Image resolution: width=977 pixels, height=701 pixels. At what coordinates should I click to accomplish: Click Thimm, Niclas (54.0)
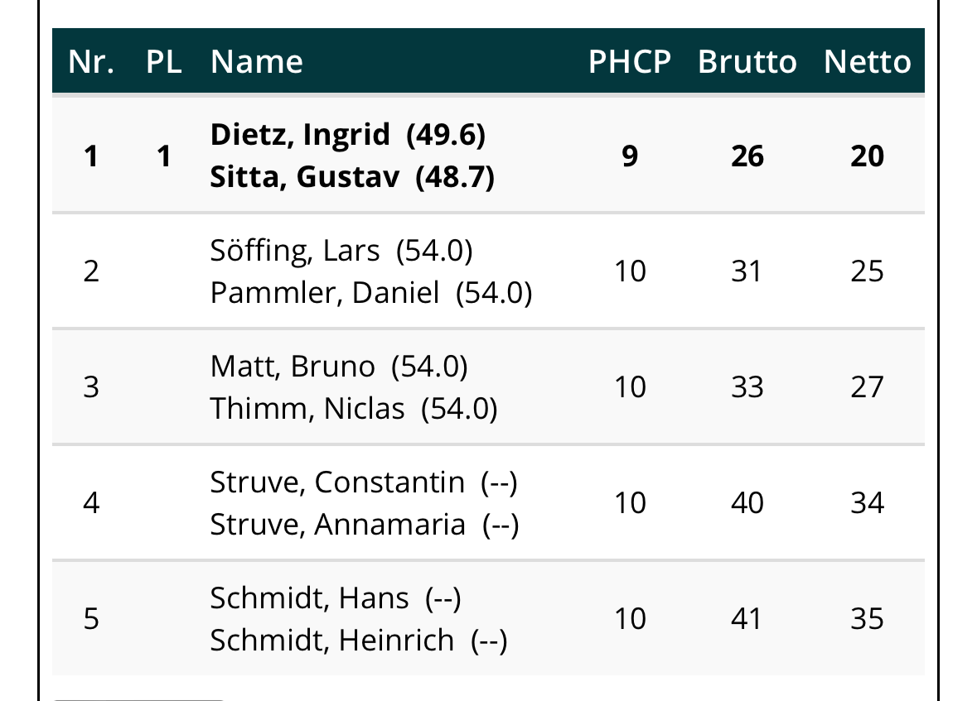click(x=353, y=409)
